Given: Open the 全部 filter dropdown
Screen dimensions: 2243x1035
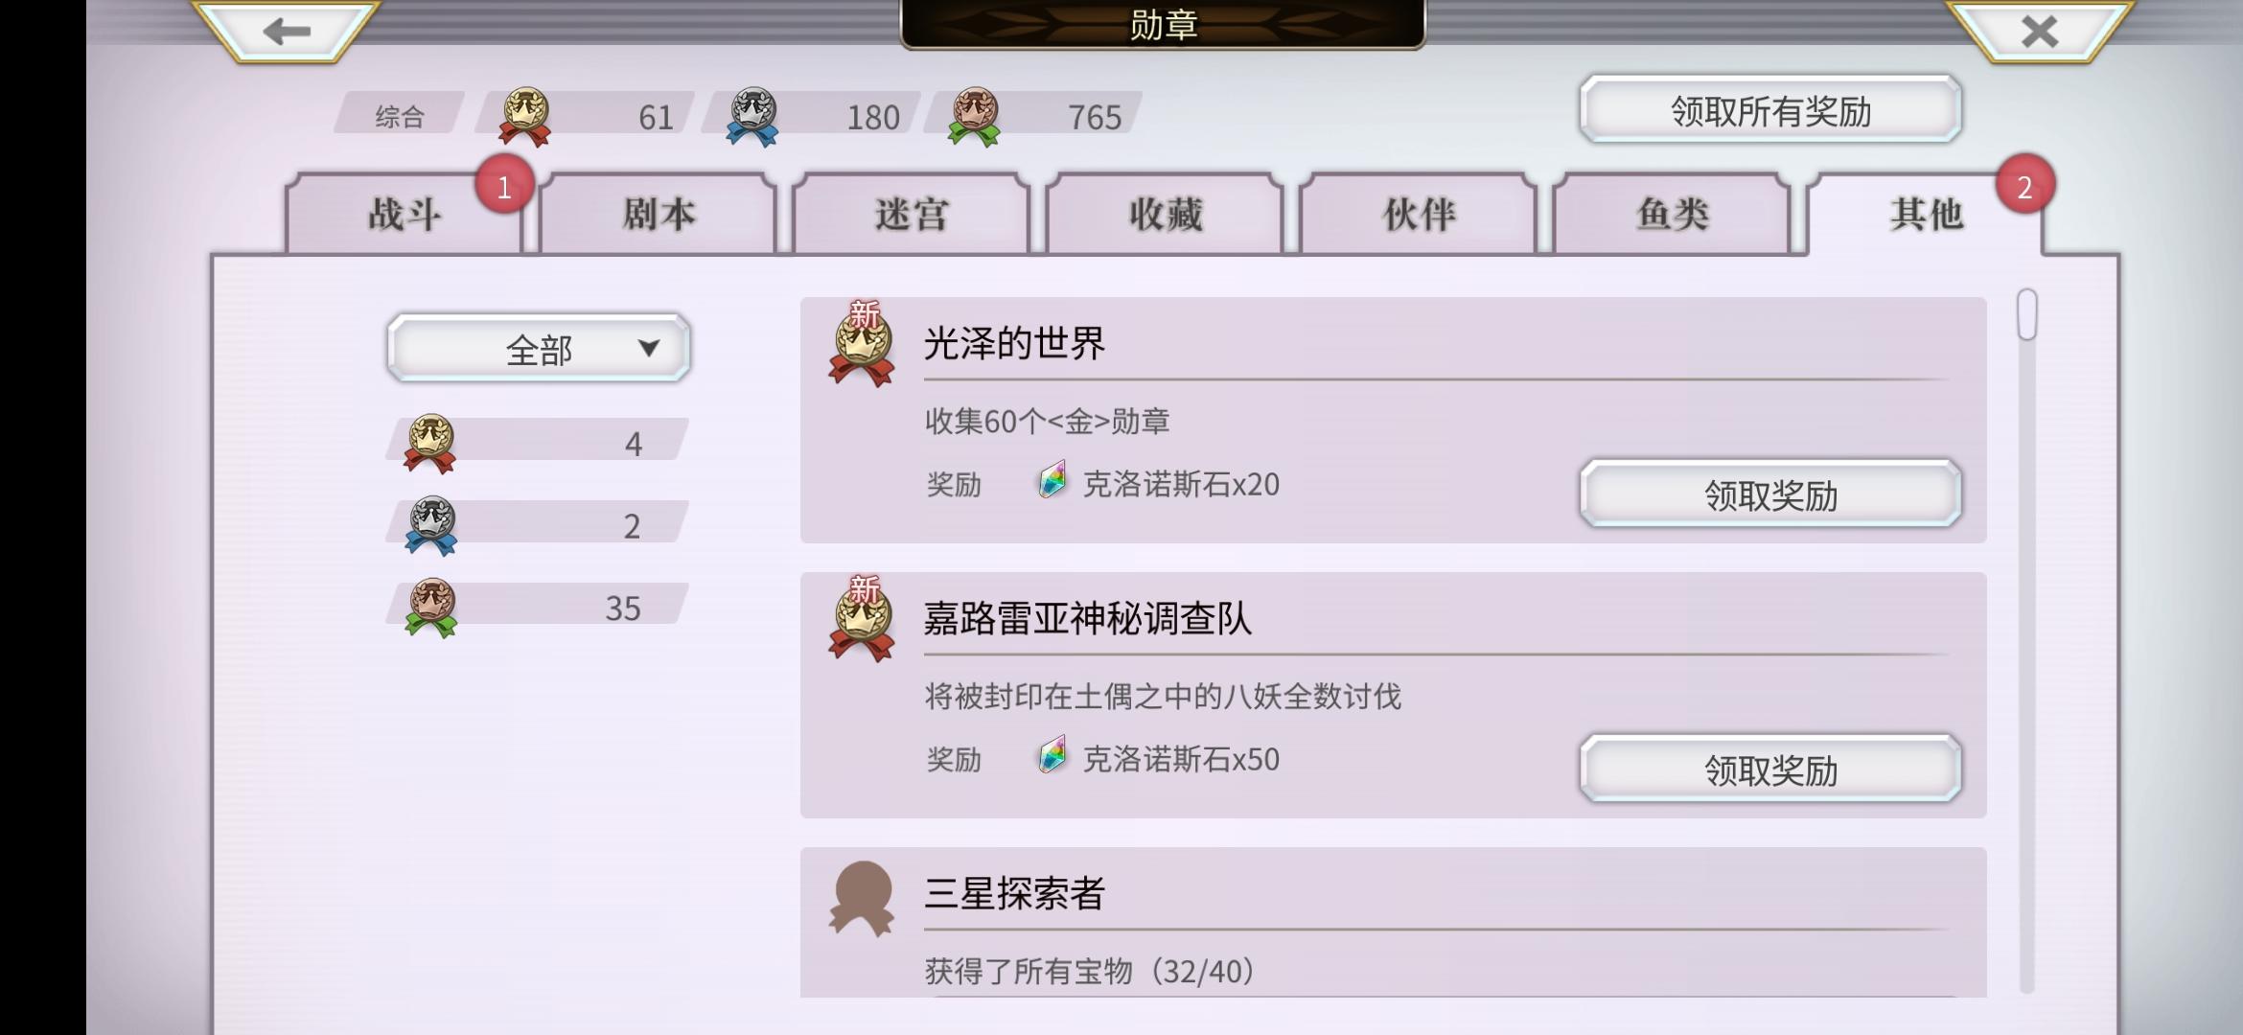Looking at the screenshot, I should pos(539,348).
